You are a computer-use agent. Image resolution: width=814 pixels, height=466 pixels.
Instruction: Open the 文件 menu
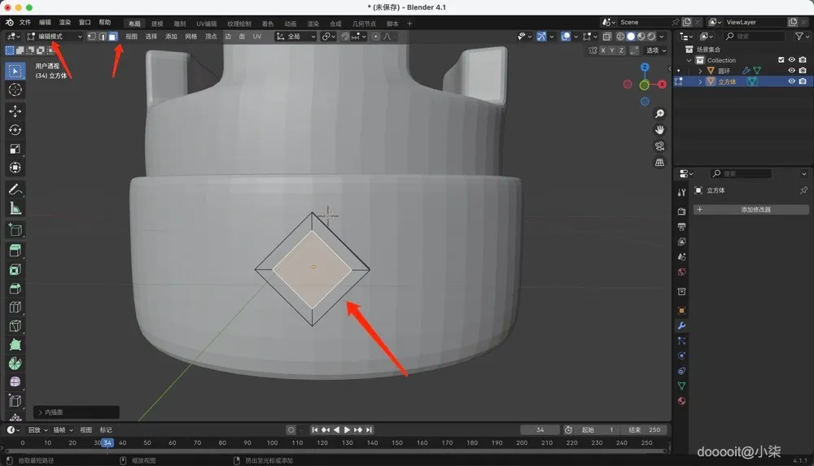point(25,23)
